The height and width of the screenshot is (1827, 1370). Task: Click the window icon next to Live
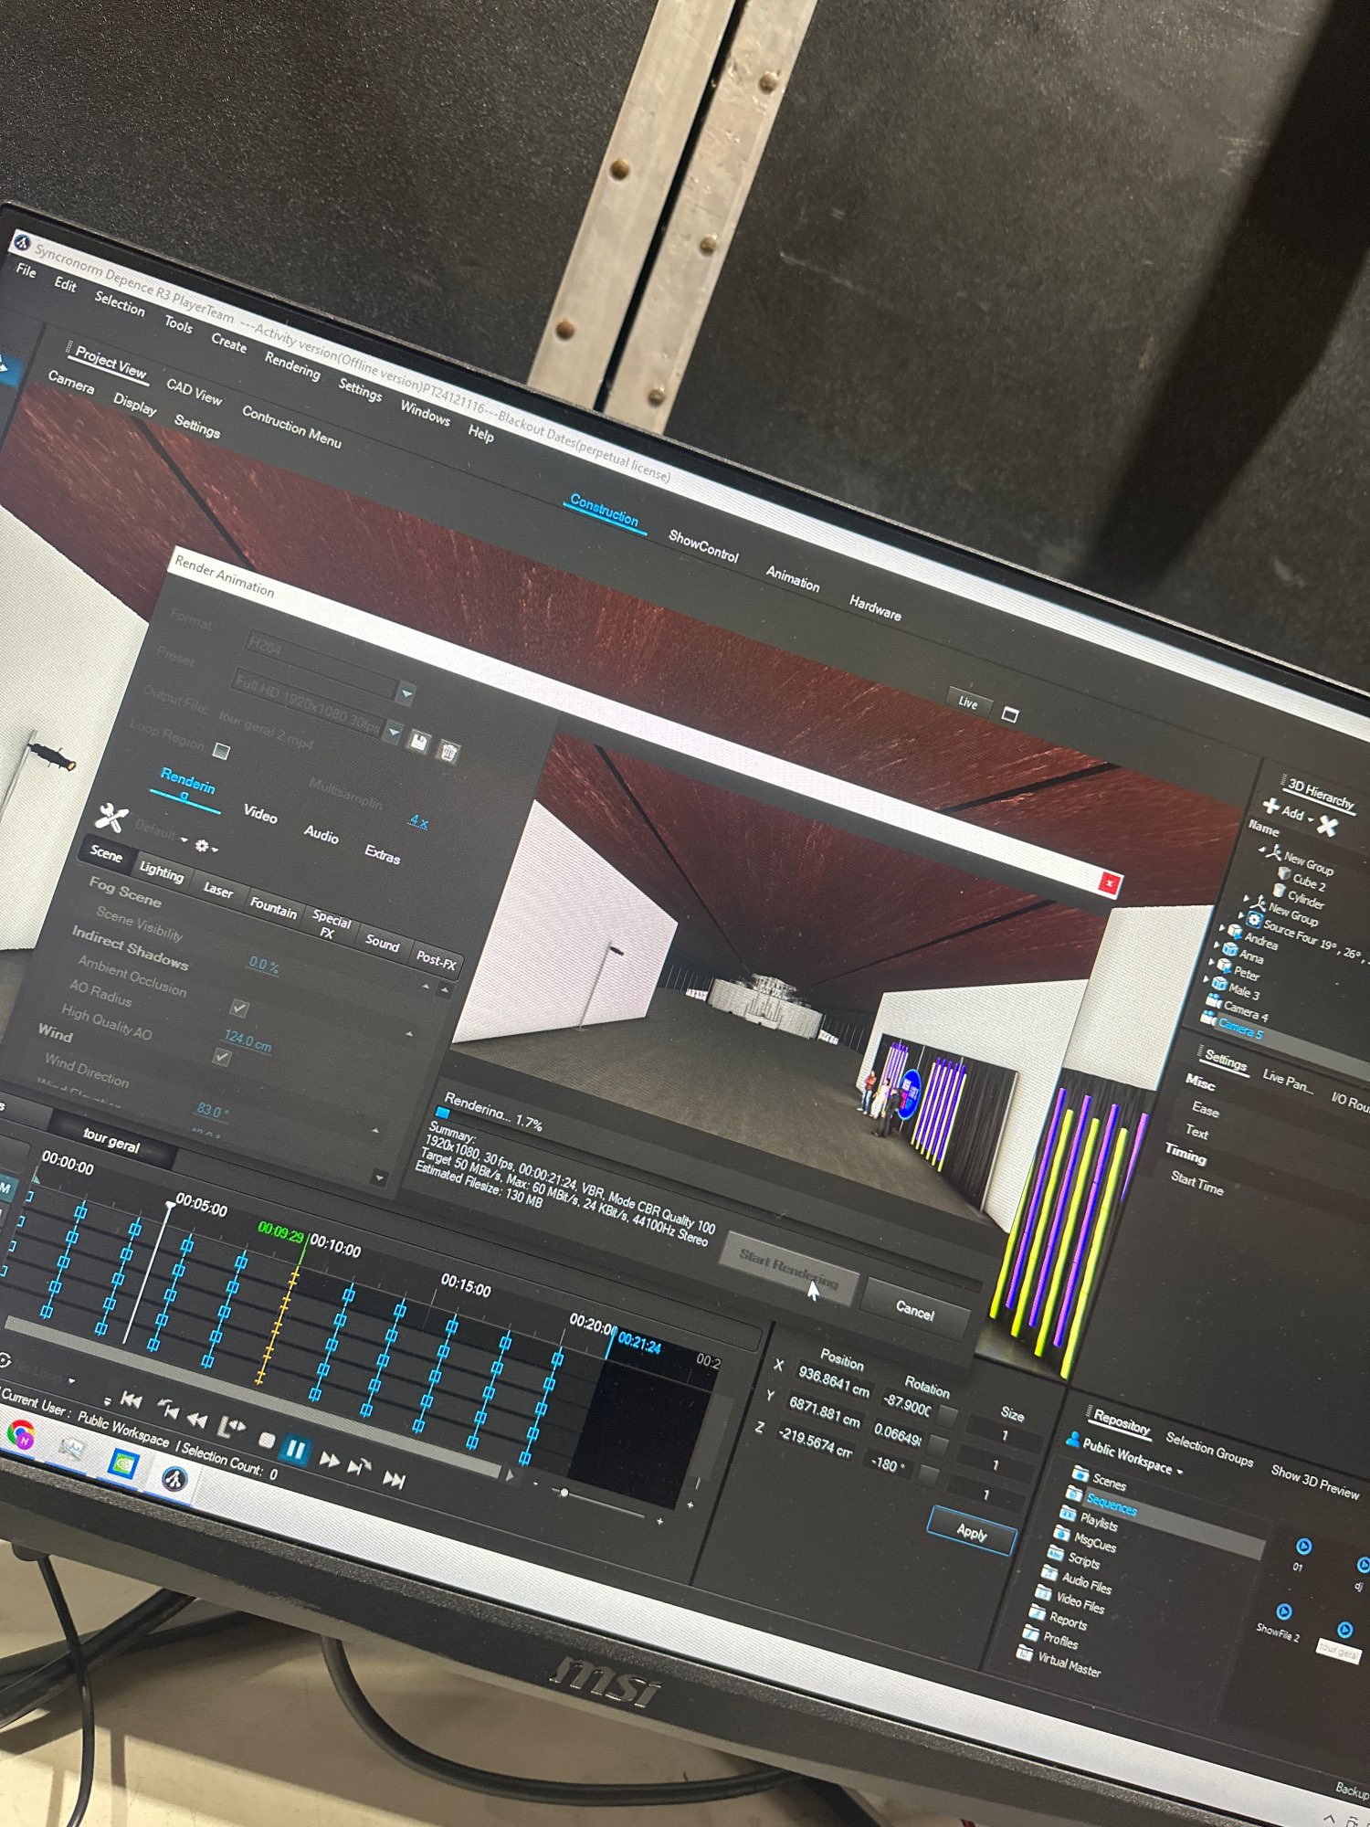pos(1009,715)
